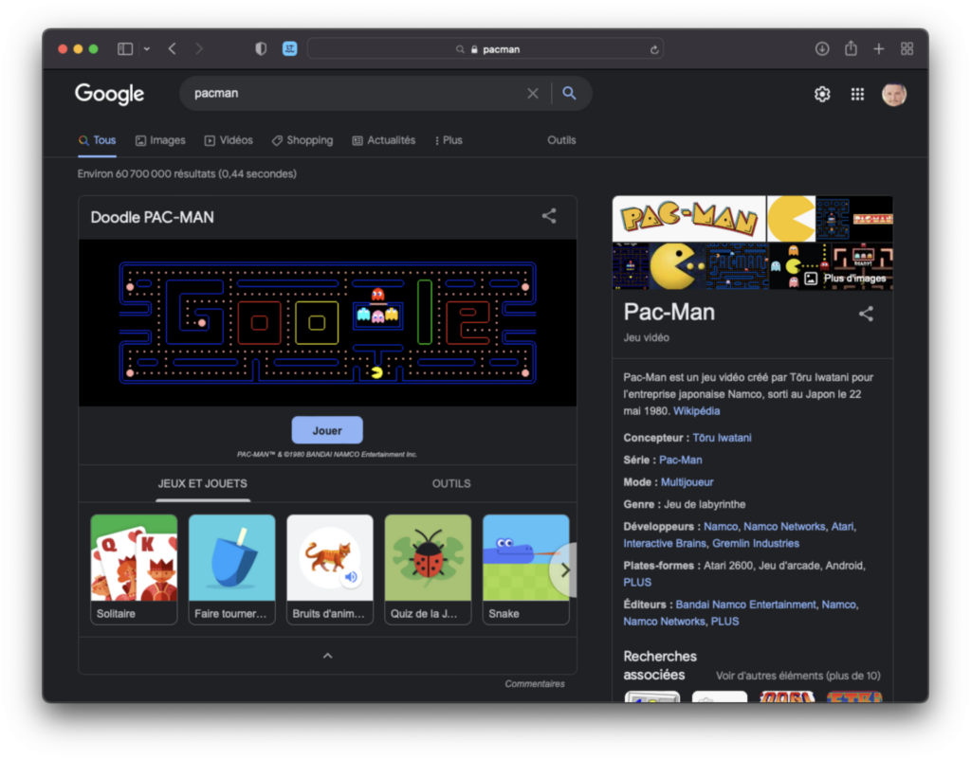Open the Bruits d'animaux card

tap(330, 569)
